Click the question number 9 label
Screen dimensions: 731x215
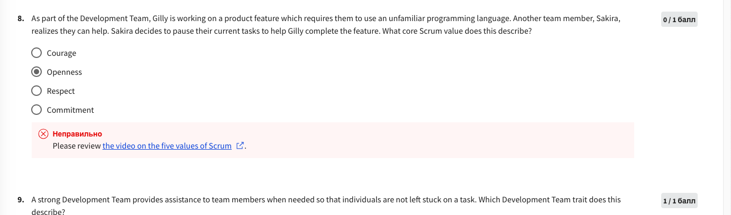[20, 200]
